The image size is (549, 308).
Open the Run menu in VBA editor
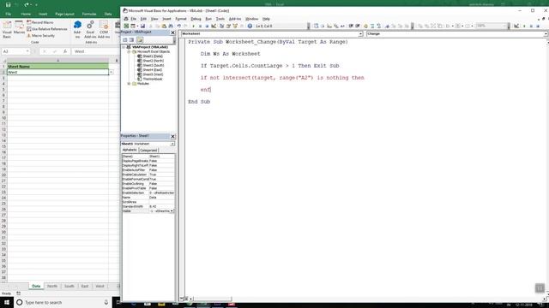208,19
